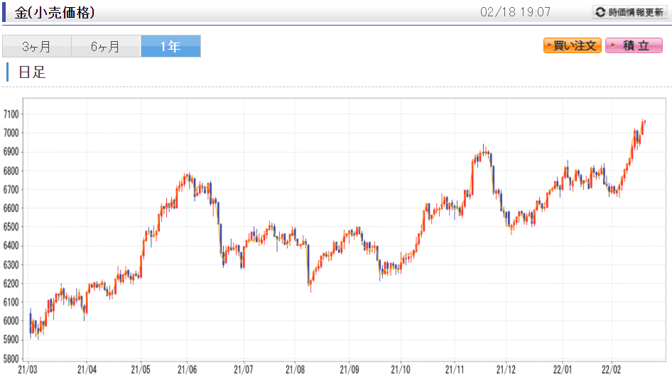The image size is (672, 378).
Task: Click the 6600 y-axis label
Action: click(11, 209)
